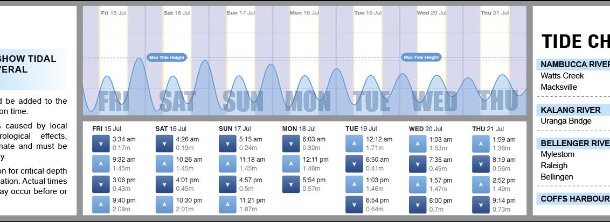Choose Mylestom under Bellinger River
The image size is (610, 222).
[x=557, y=154]
